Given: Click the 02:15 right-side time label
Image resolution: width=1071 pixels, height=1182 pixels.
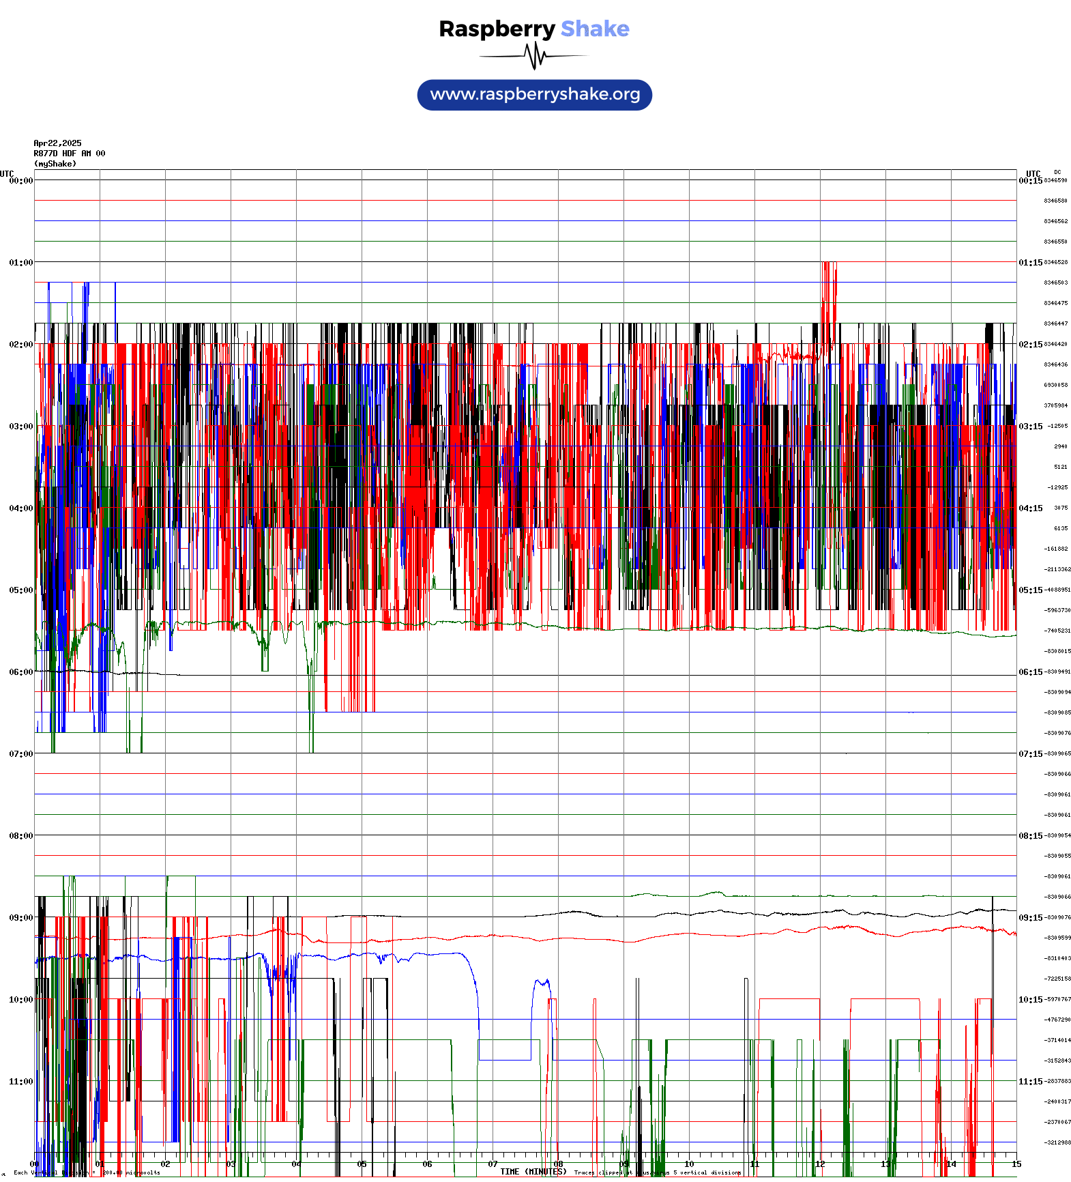Looking at the screenshot, I should [1030, 345].
